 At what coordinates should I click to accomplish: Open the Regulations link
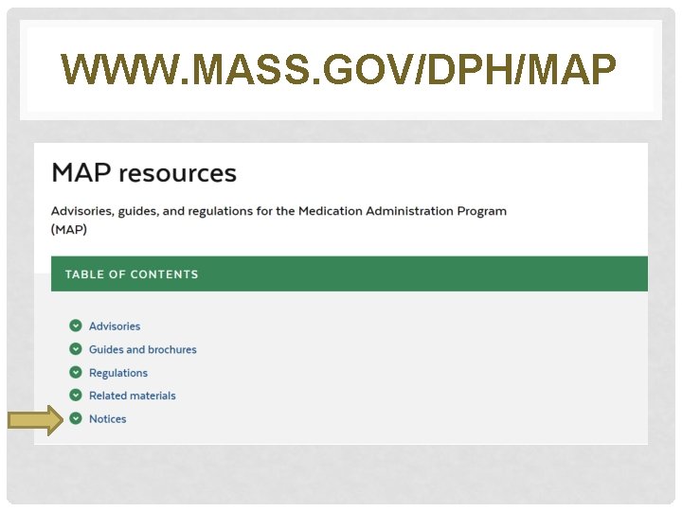(118, 373)
